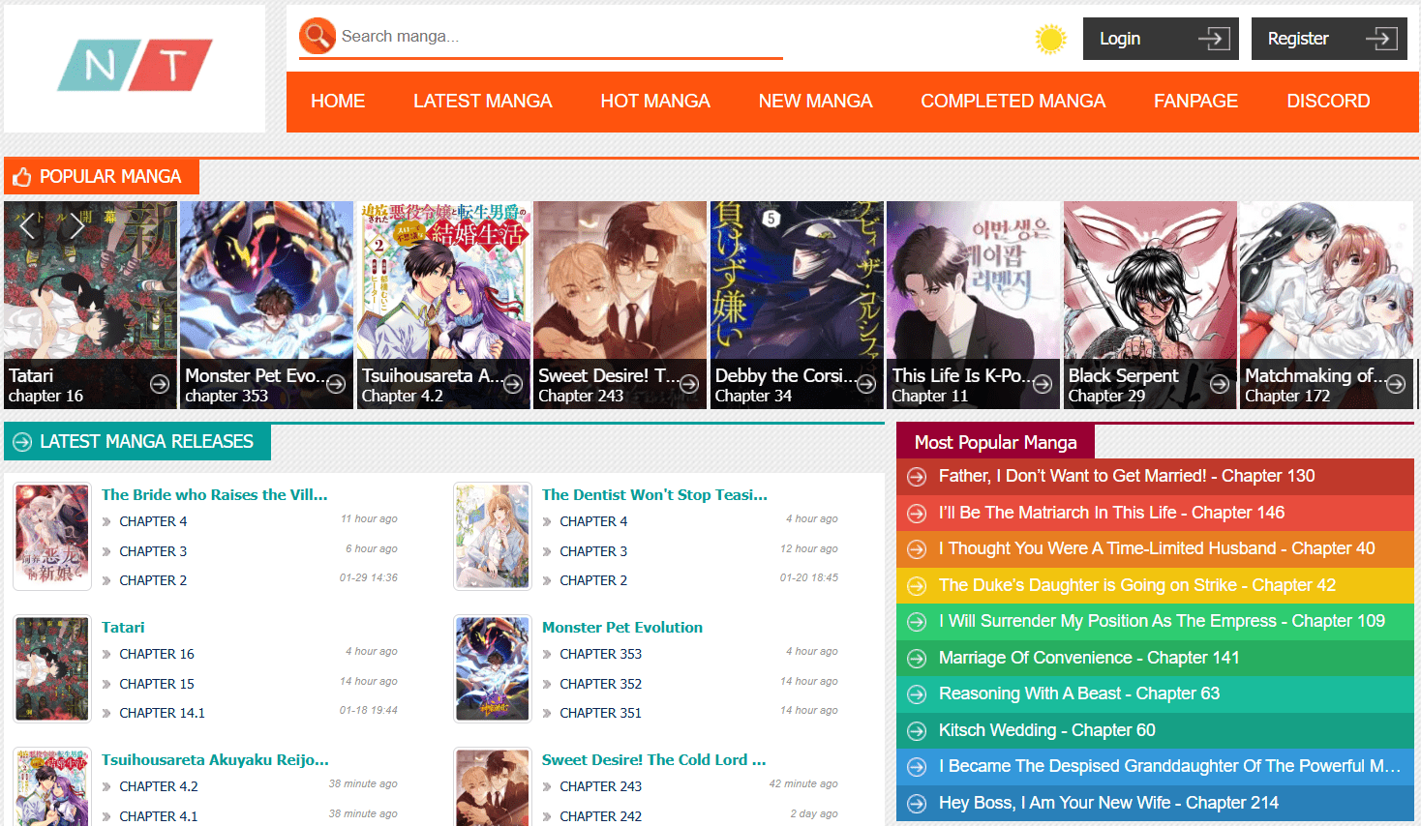
Task: Open Tatari CHAPTER 16 in latest releases
Action: point(157,654)
